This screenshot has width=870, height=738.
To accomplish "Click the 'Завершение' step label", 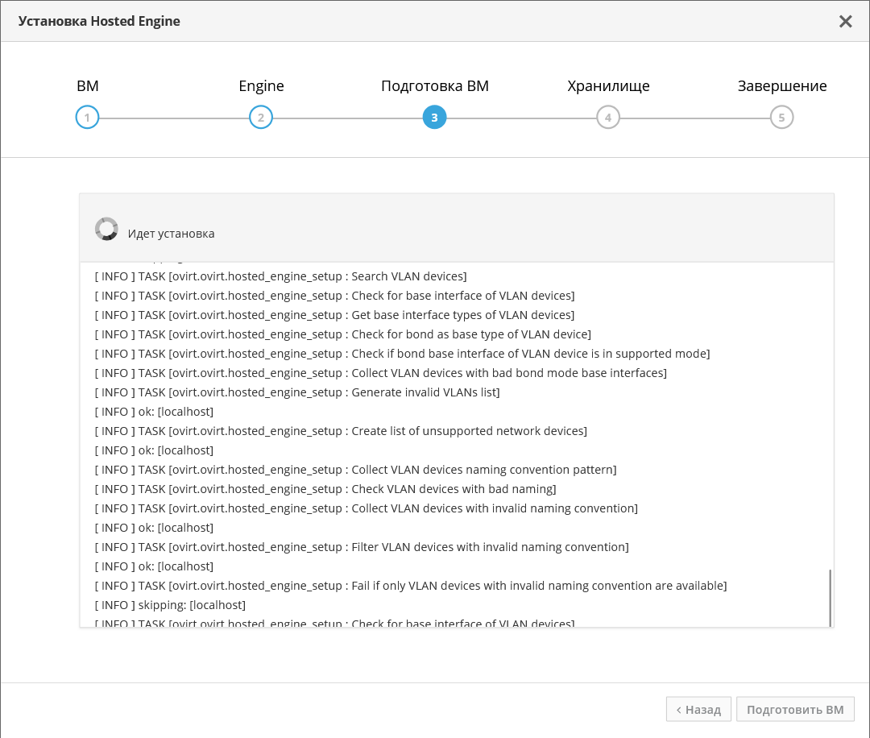I will pos(781,86).
